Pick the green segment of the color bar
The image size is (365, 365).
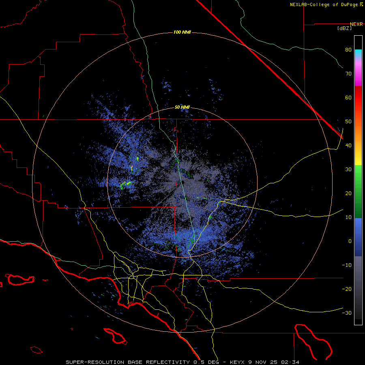pyautogui.click(x=358, y=191)
